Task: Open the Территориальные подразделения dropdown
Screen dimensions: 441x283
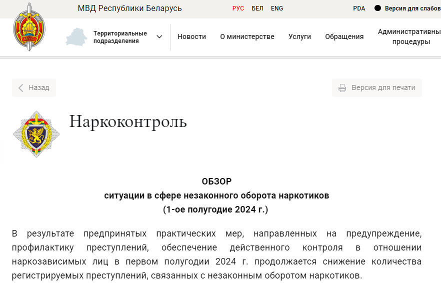Action: click(120, 37)
